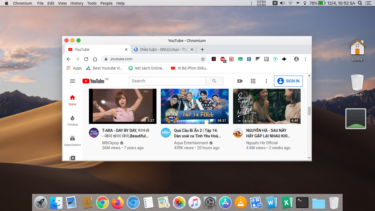Open the Edit menu
Screen dimensions: 375x211
(x=51, y=3)
